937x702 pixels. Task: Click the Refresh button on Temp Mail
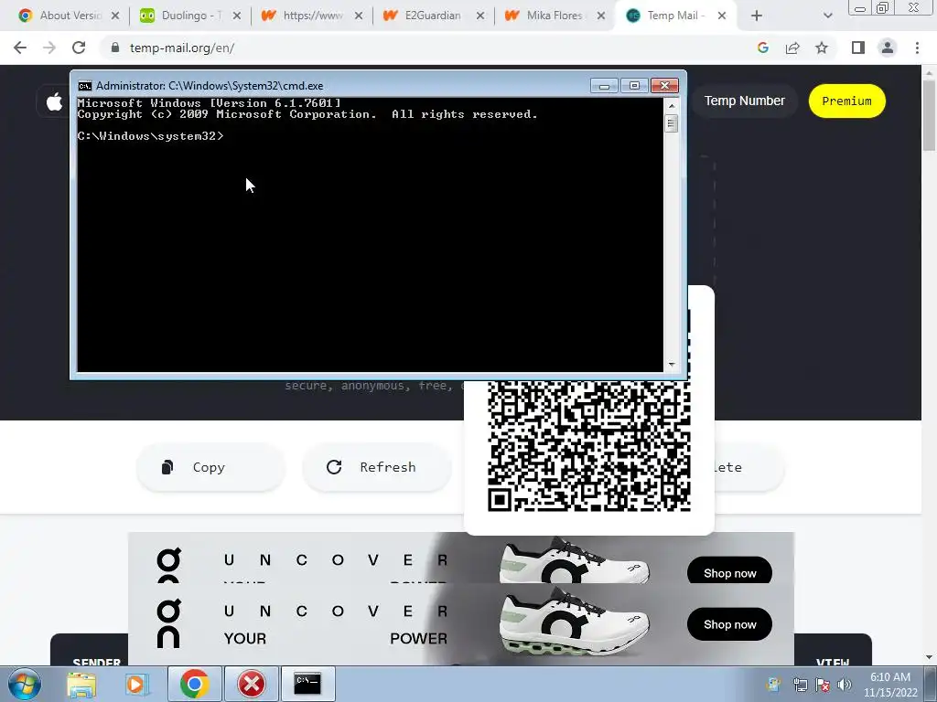click(x=376, y=467)
